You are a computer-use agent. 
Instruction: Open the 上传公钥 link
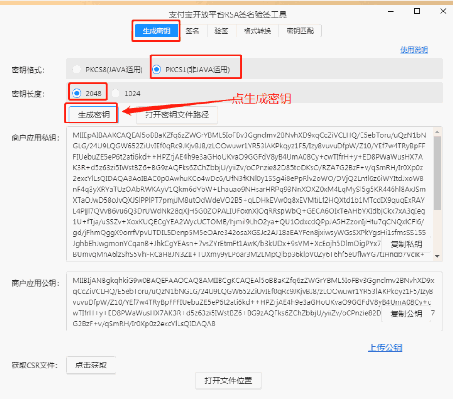coord(385,348)
